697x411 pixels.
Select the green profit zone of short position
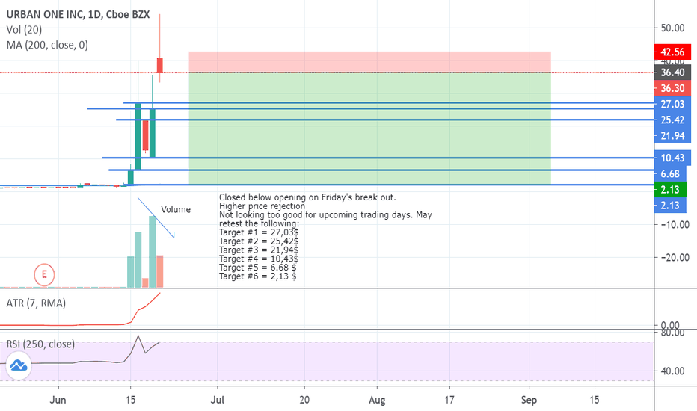coord(370,129)
